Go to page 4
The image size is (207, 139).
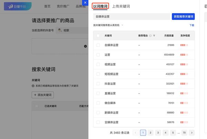pos(165,133)
